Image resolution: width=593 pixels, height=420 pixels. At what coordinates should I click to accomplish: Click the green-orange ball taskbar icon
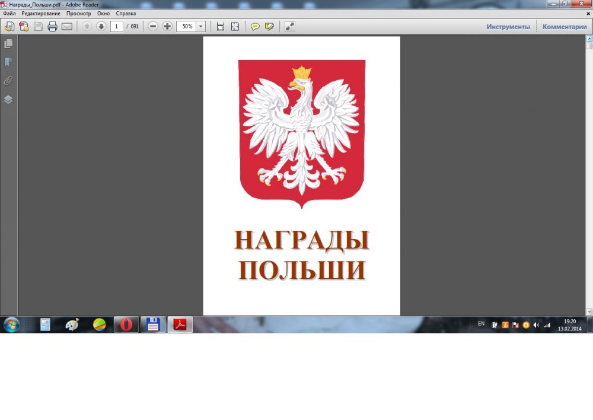99,324
